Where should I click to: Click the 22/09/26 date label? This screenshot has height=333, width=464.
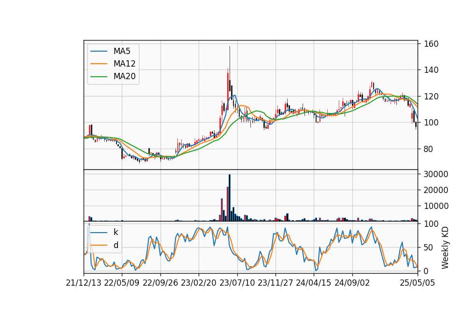(160, 283)
